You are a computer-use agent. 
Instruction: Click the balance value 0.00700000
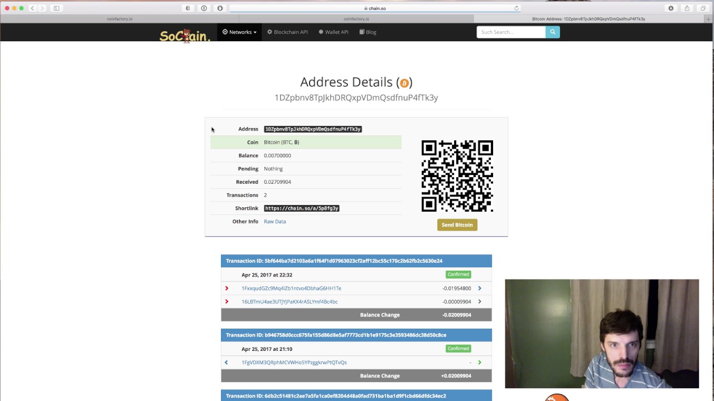click(277, 156)
